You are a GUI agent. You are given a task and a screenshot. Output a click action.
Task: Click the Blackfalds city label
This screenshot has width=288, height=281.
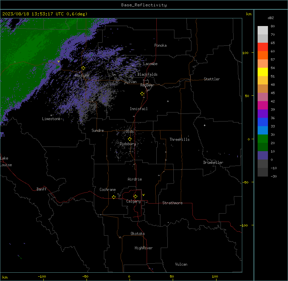[x=147, y=74]
